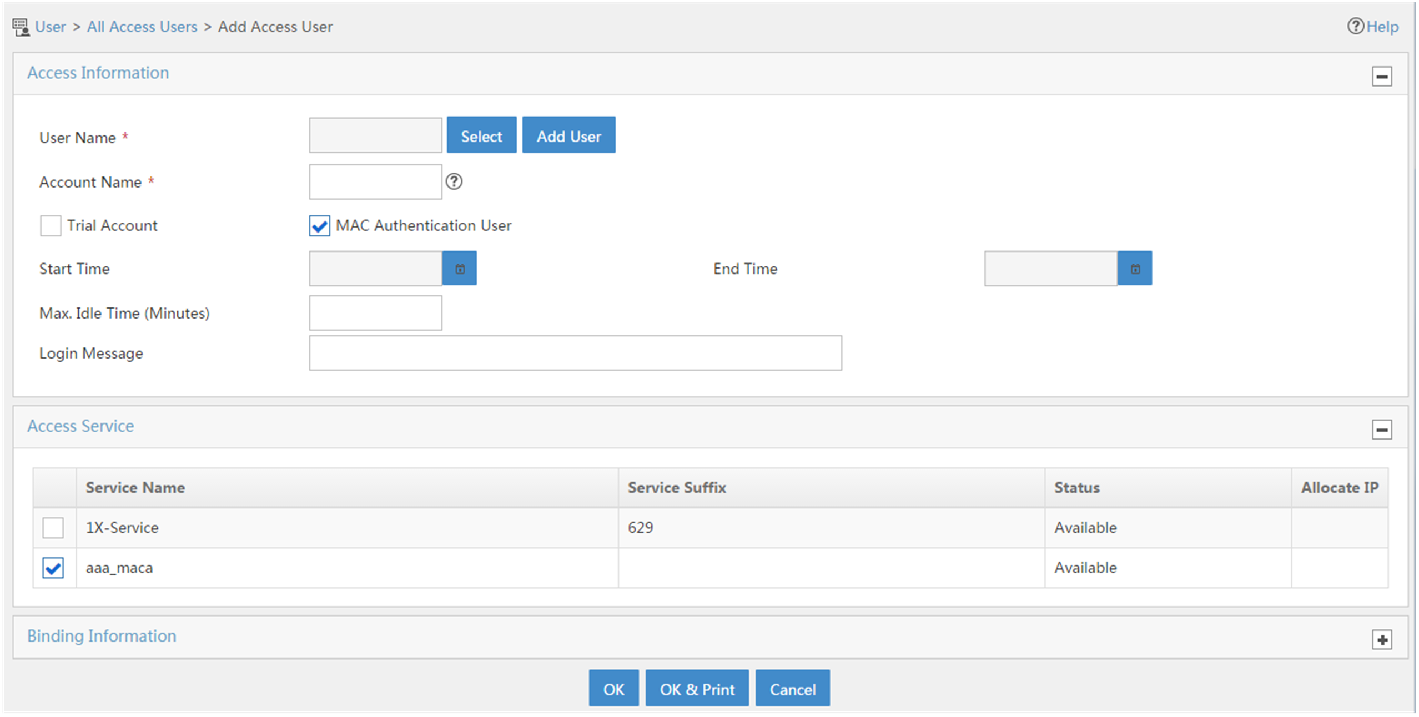Click the Select button for User Name
Image resolution: width=1419 pixels, height=717 pixels.
pyautogui.click(x=481, y=135)
